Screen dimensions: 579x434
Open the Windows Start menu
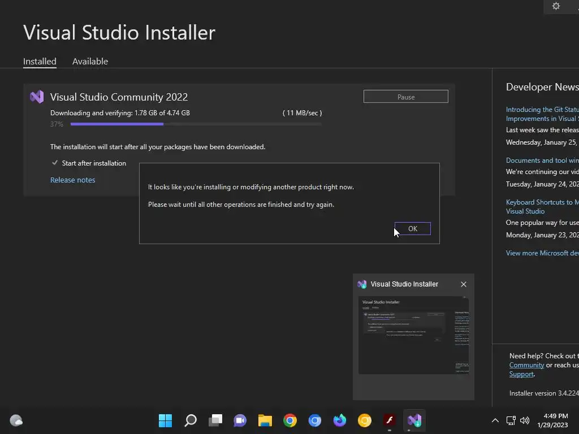[x=165, y=420]
